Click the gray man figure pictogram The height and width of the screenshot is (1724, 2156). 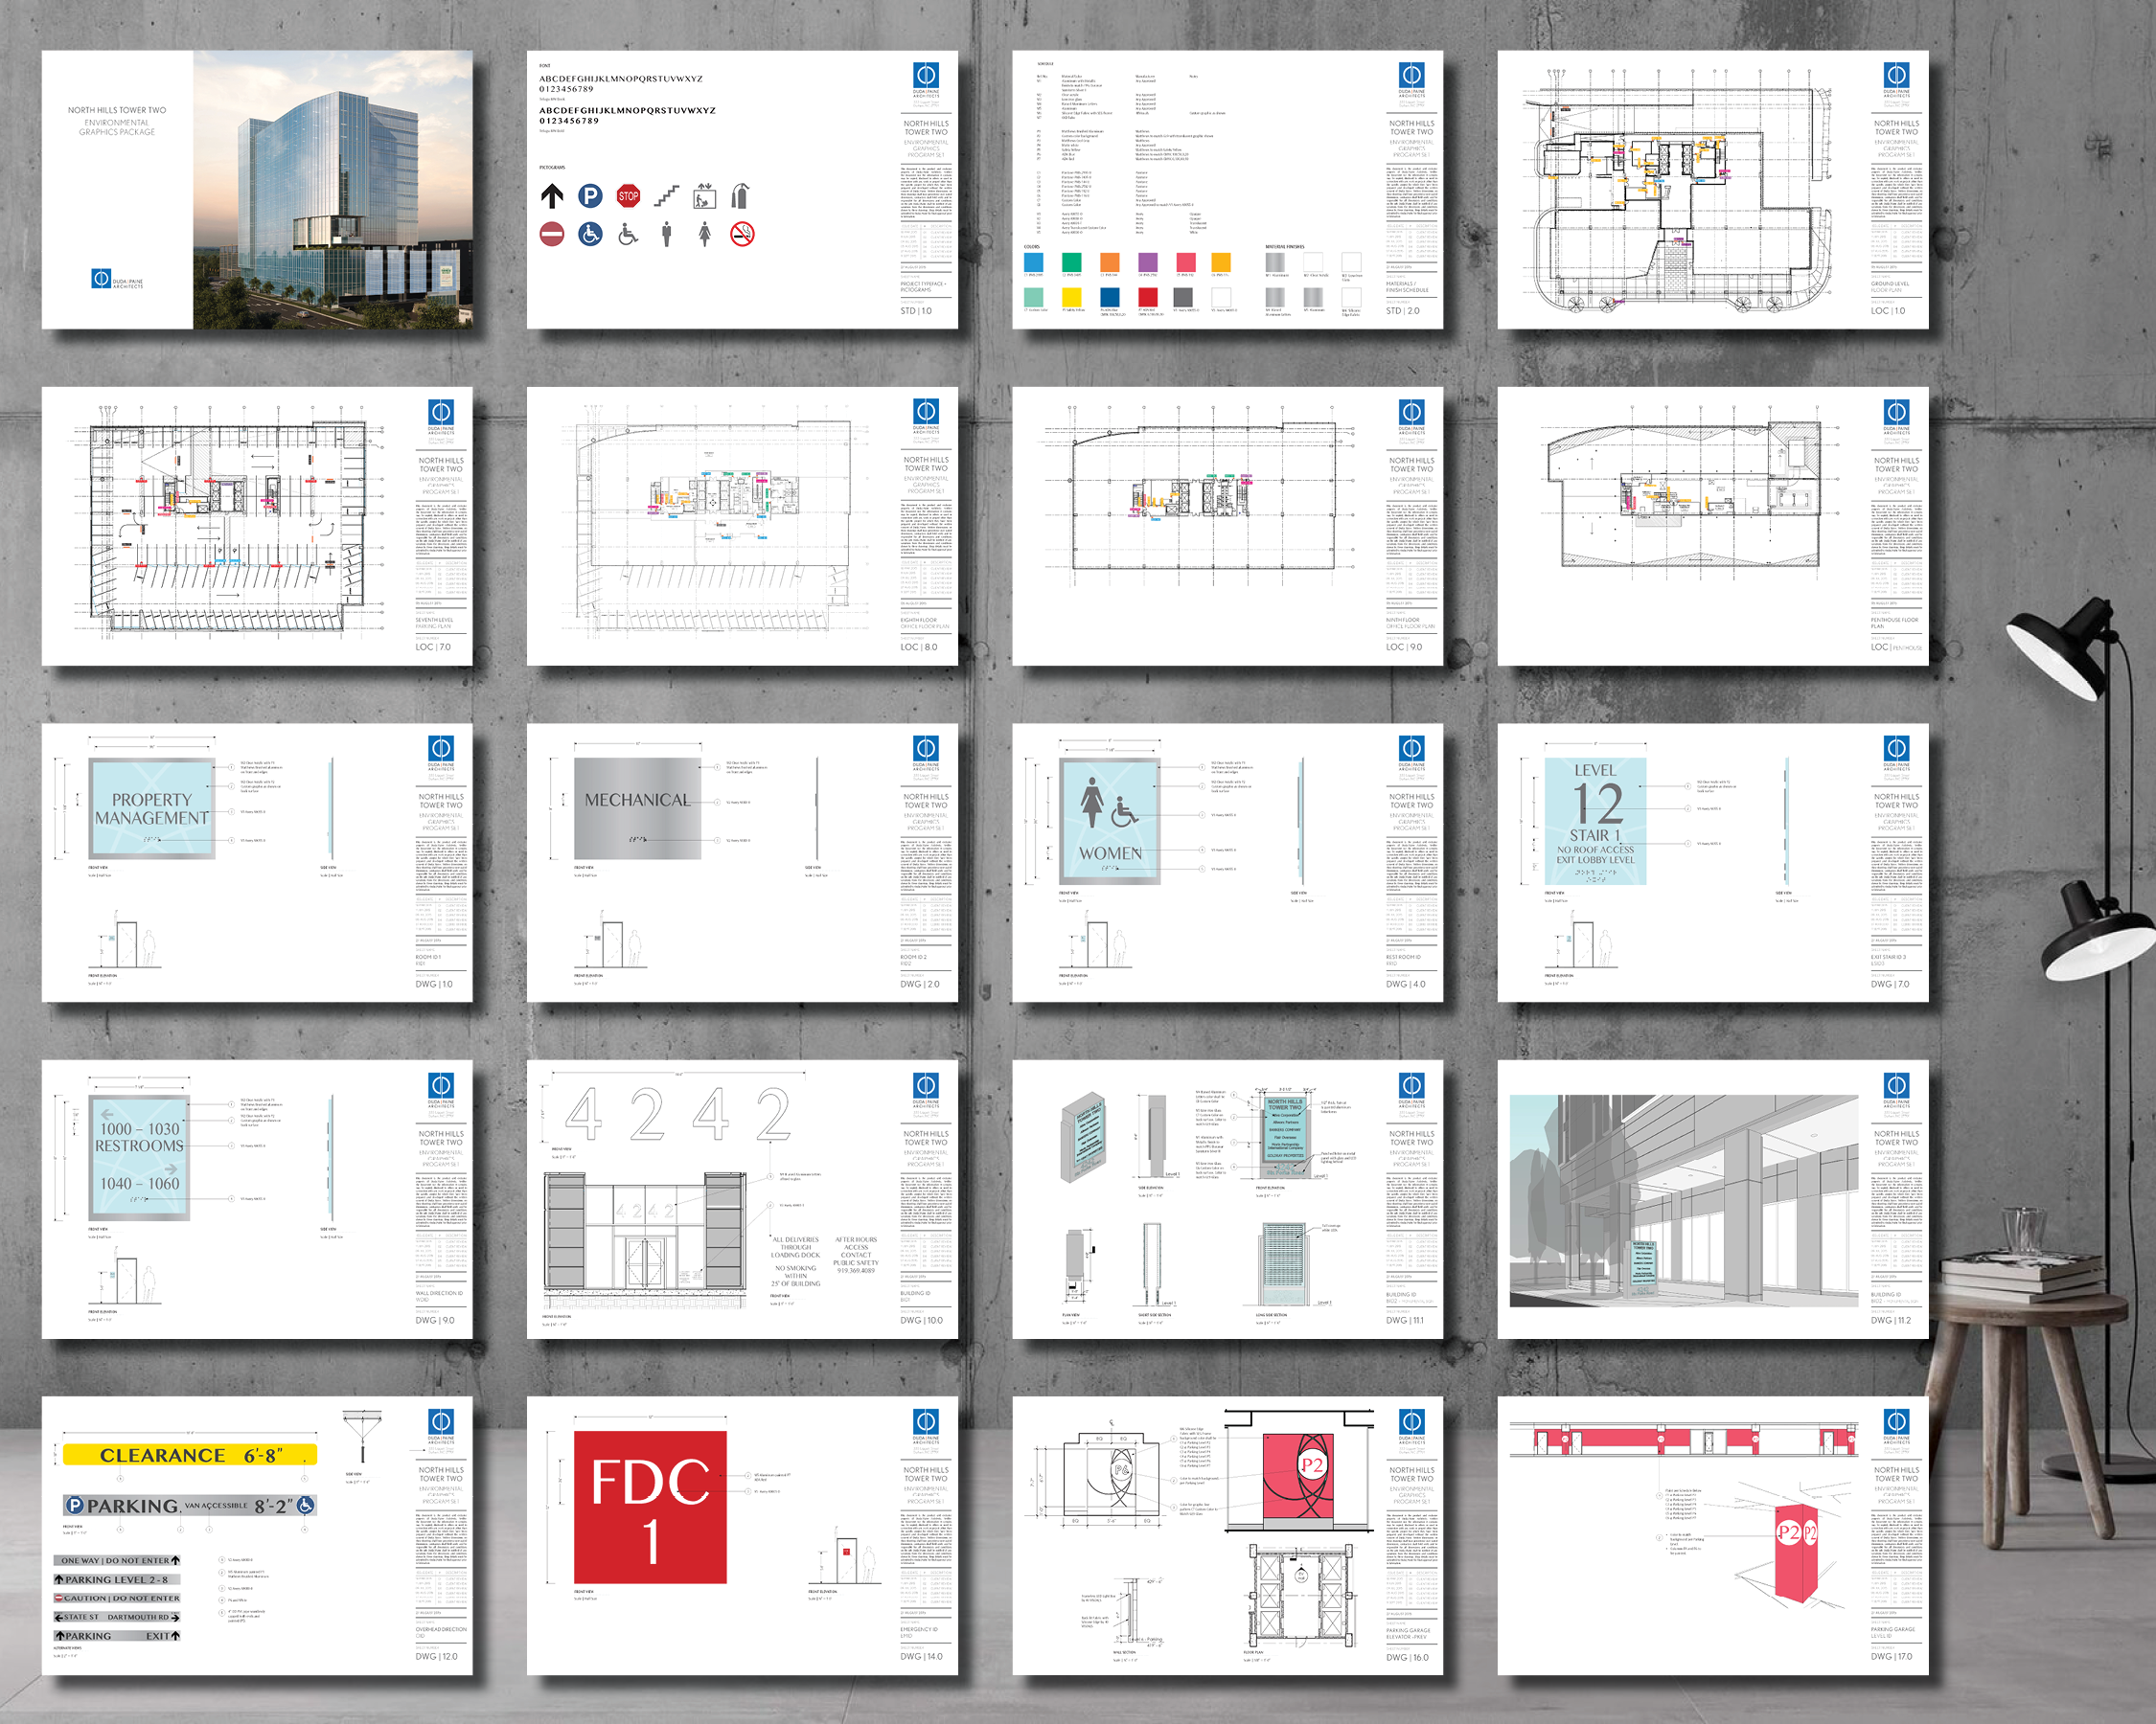(667, 234)
